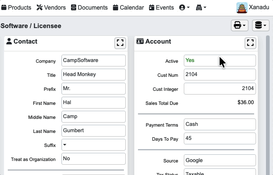Open the Calendar view
Screen dimensions: 273x175
click(128, 8)
